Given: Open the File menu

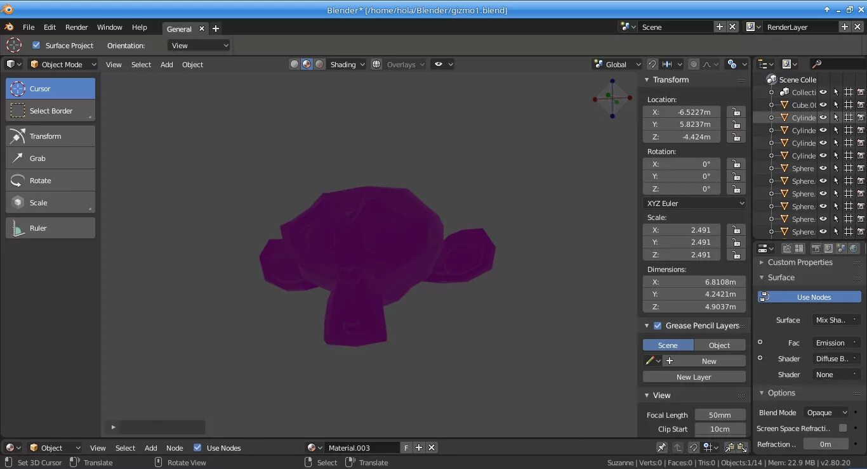Looking at the screenshot, I should click(29, 27).
